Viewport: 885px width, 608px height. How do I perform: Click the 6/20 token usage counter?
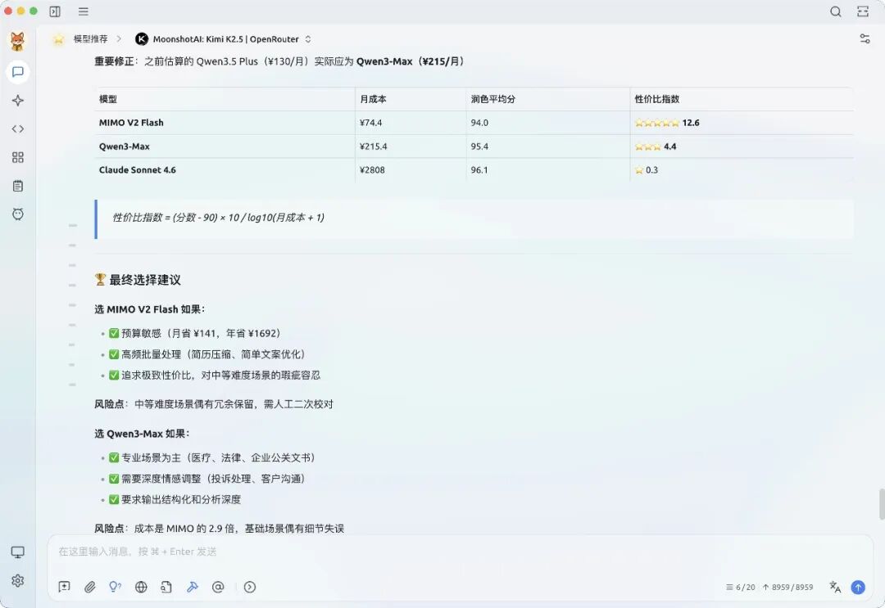click(x=742, y=587)
